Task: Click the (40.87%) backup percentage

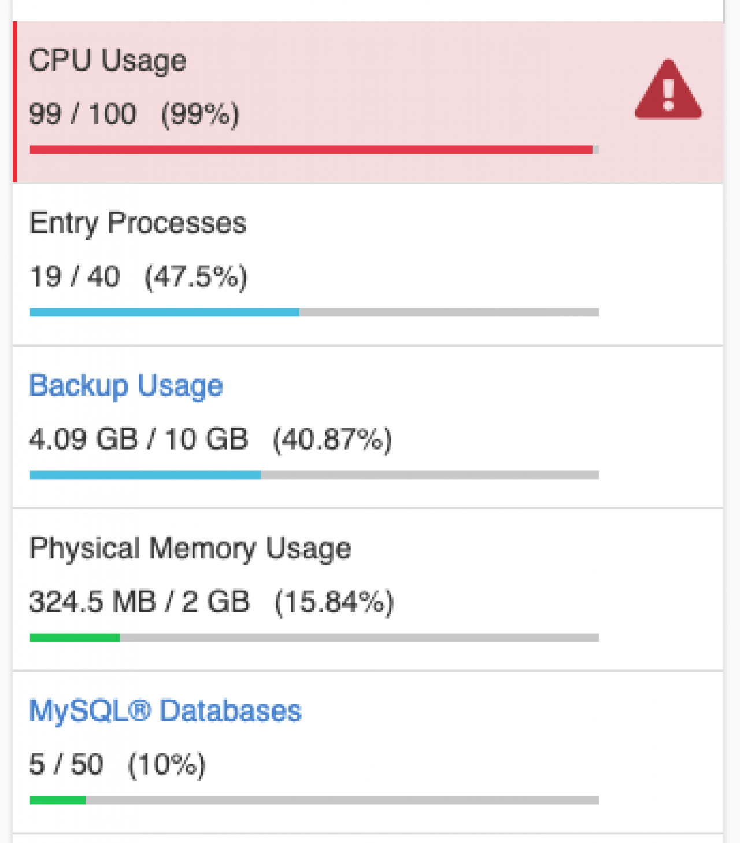Action: click(332, 439)
